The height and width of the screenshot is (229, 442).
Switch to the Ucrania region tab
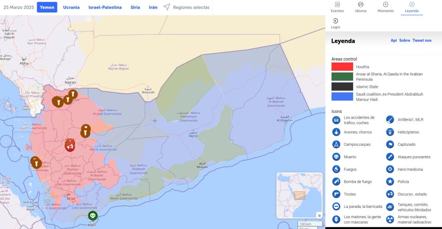pyautogui.click(x=71, y=7)
